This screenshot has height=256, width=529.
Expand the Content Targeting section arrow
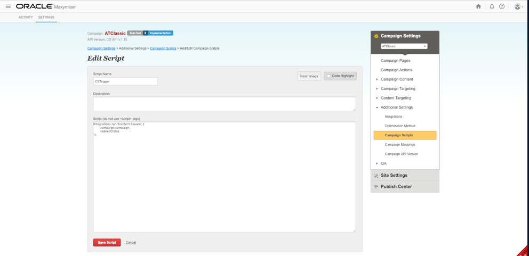(377, 98)
